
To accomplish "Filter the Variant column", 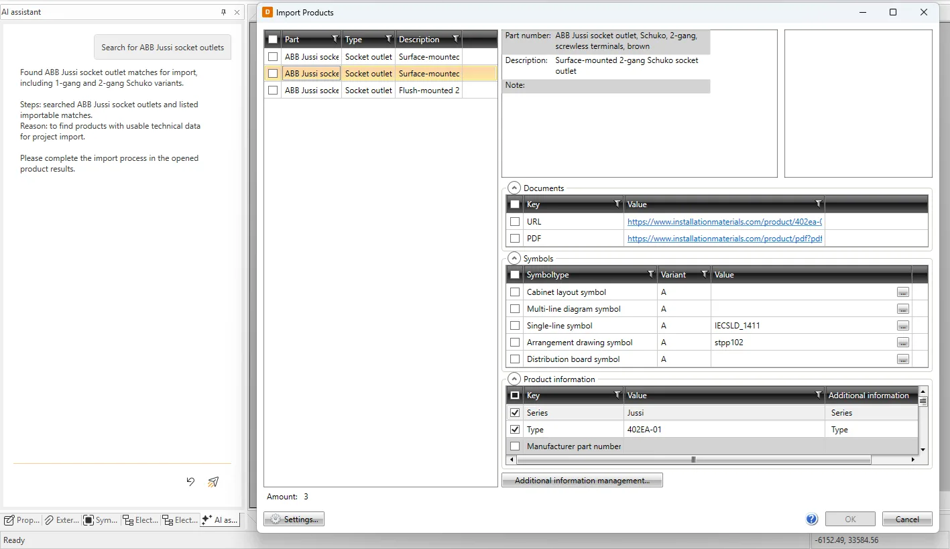I will tap(704, 274).
